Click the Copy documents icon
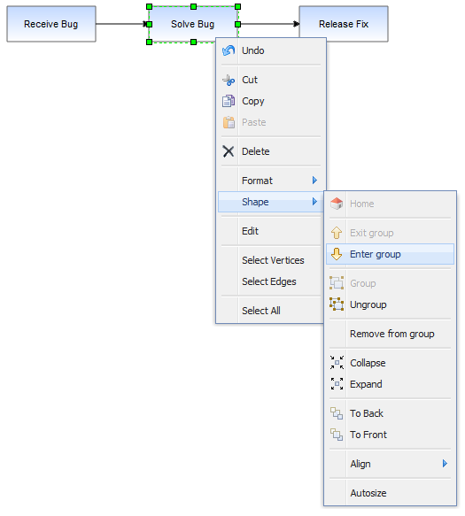The width and height of the screenshot is (465, 516). 229,102
